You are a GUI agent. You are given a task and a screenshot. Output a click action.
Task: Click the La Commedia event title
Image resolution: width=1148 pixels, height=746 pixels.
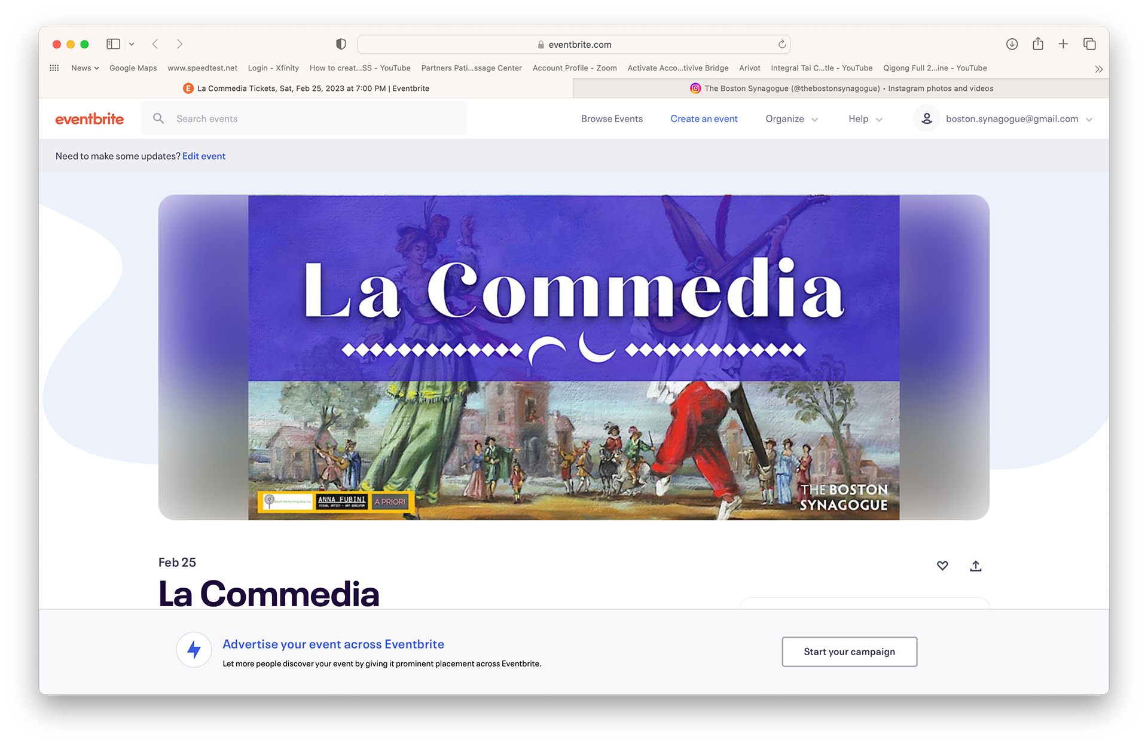coord(269,594)
